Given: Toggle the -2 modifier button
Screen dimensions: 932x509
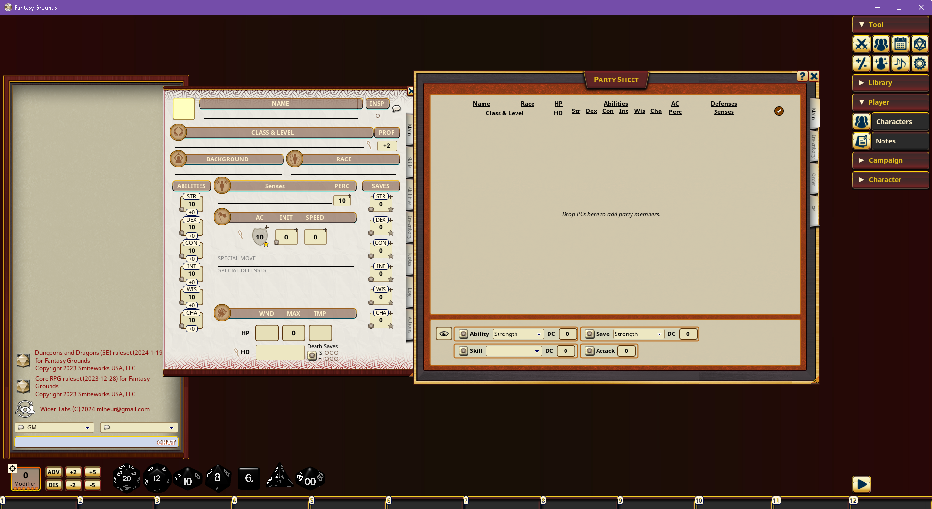Looking at the screenshot, I should [x=73, y=485].
